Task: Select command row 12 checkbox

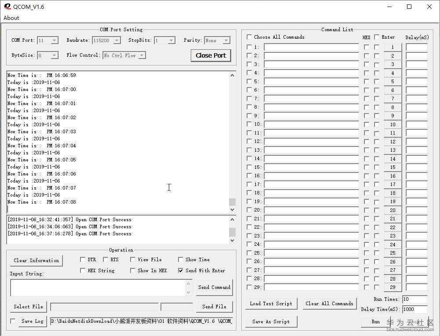Action: (x=249, y=141)
